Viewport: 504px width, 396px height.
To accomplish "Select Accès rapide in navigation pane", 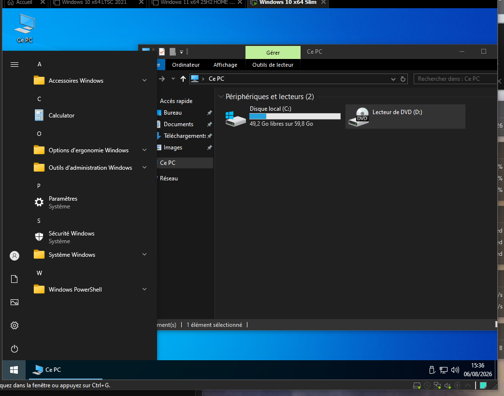I will (176, 101).
